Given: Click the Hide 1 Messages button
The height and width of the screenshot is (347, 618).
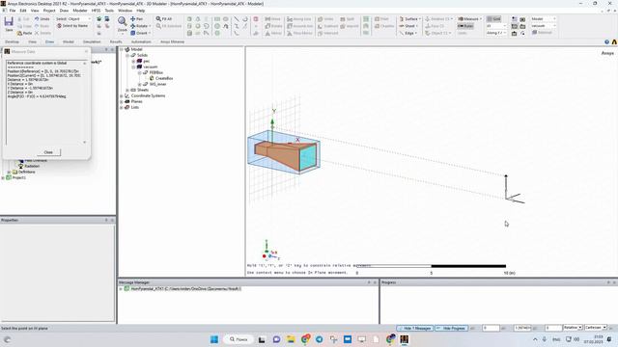Looking at the screenshot, I should (x=414, y=328).
